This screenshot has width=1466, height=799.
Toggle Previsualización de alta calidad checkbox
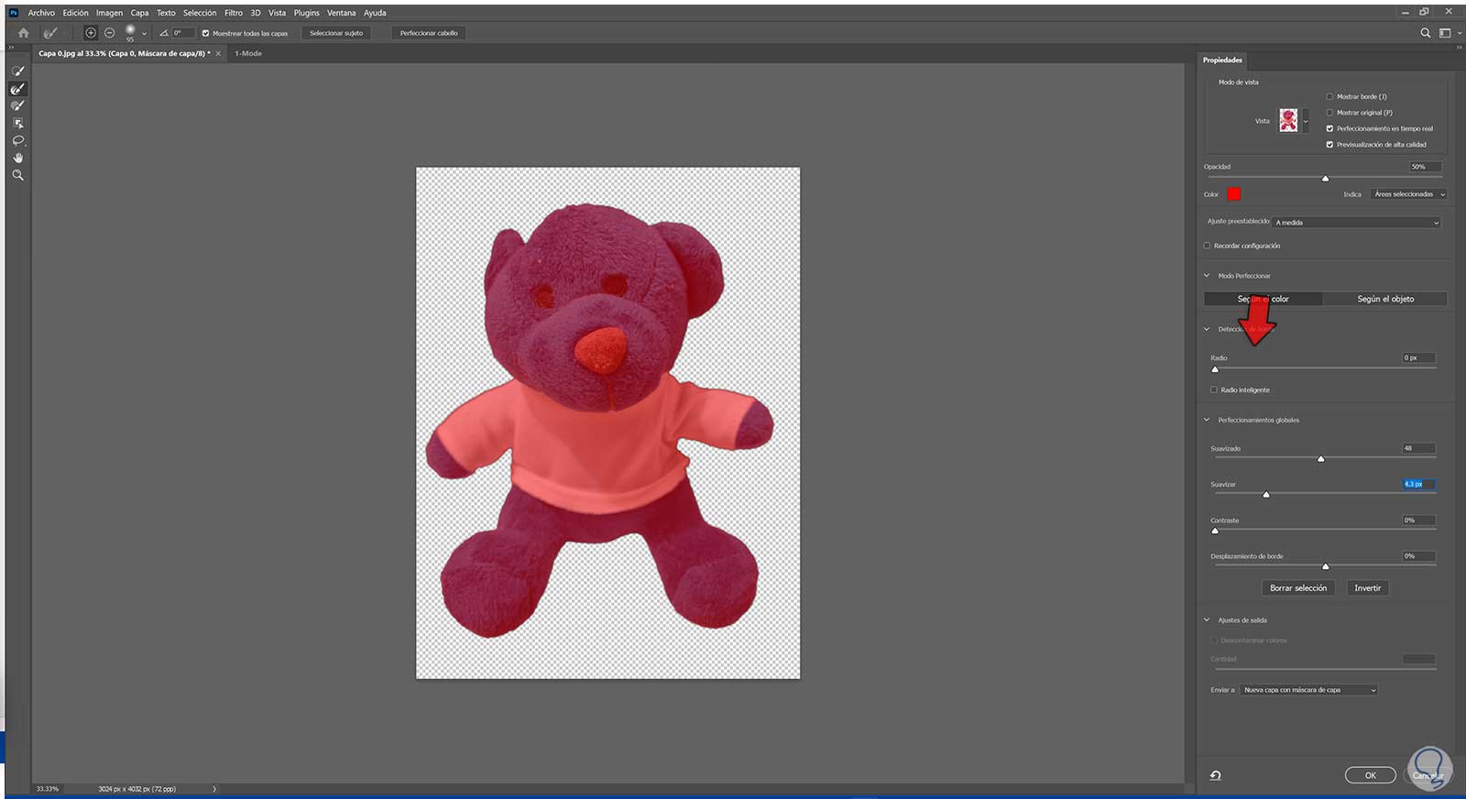tap(1329, 145)
